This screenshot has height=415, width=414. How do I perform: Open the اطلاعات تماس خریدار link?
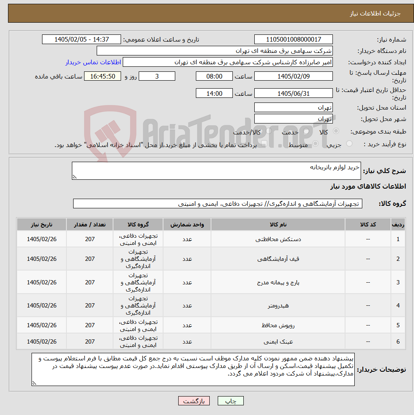(93, 62)
